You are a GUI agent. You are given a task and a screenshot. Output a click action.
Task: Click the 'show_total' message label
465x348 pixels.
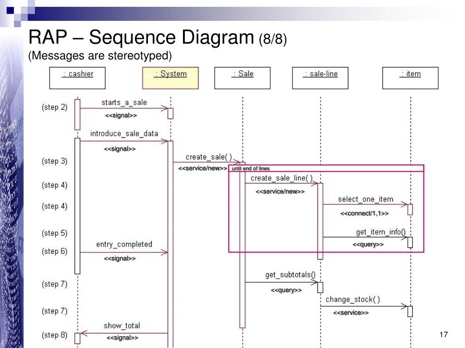[x=122, y=326]
